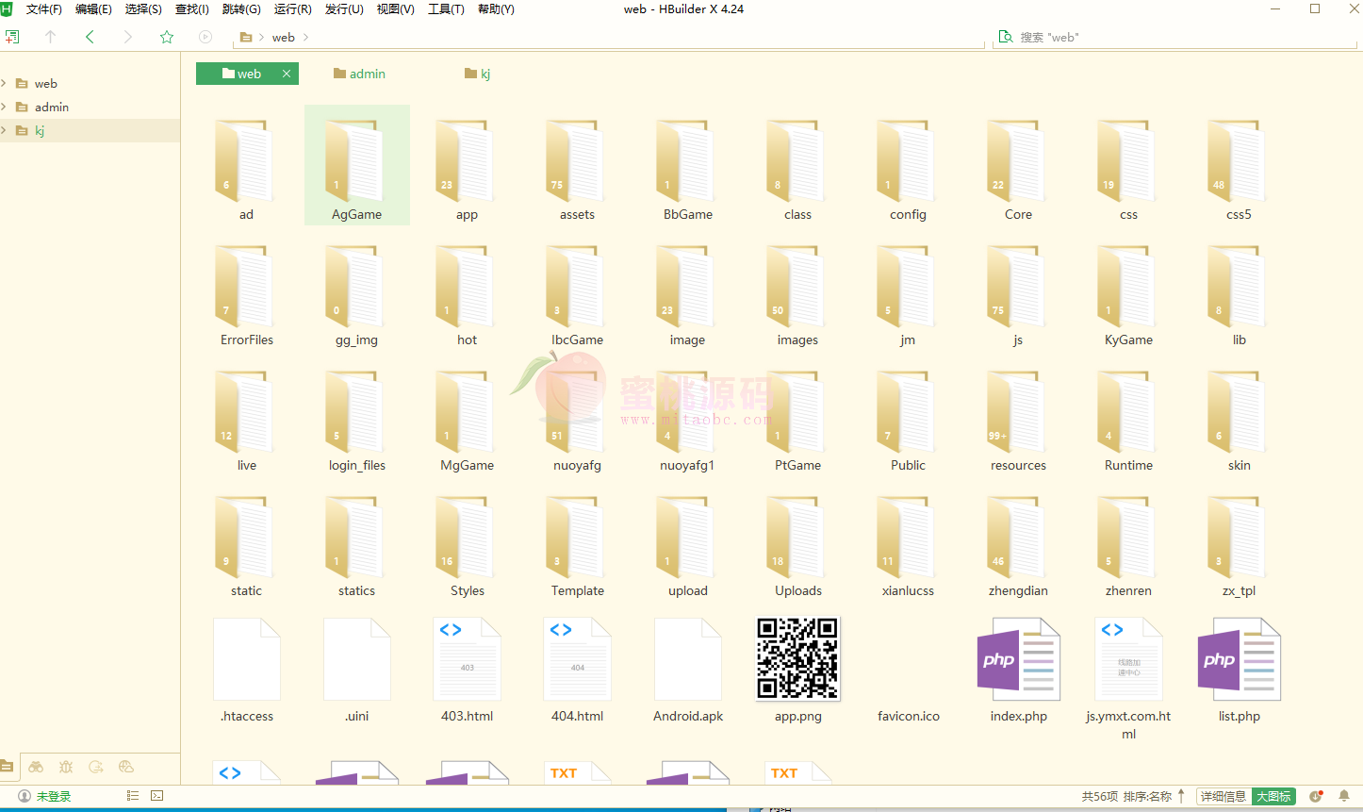
Task: Expand the kj project tree node
Action: 5,130
